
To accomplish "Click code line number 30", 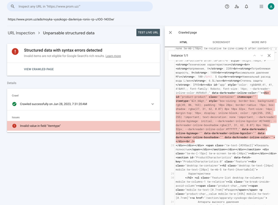I will [172, 178].
